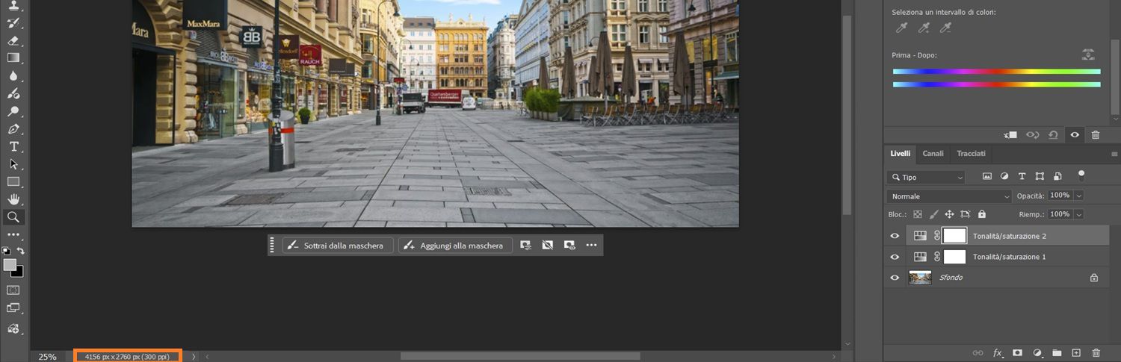
Task: Select the Clone Stamp tool
Action: click(x=13, y=6)
